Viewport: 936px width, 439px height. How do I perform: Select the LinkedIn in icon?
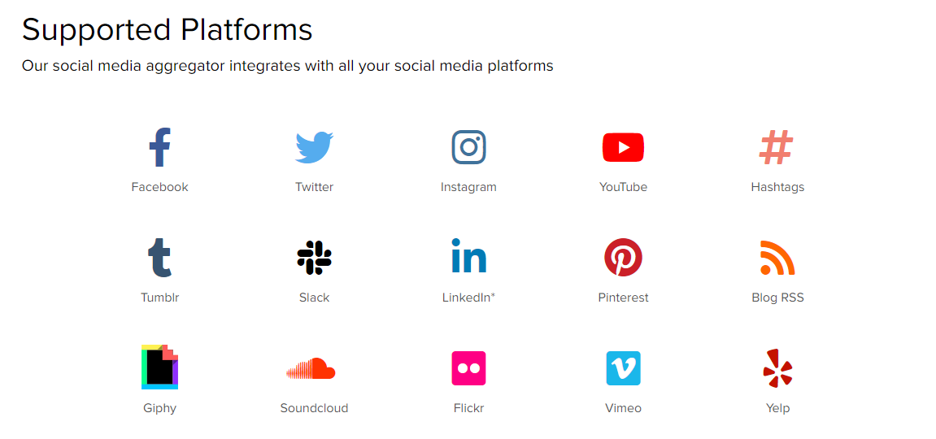pos(468,255)
